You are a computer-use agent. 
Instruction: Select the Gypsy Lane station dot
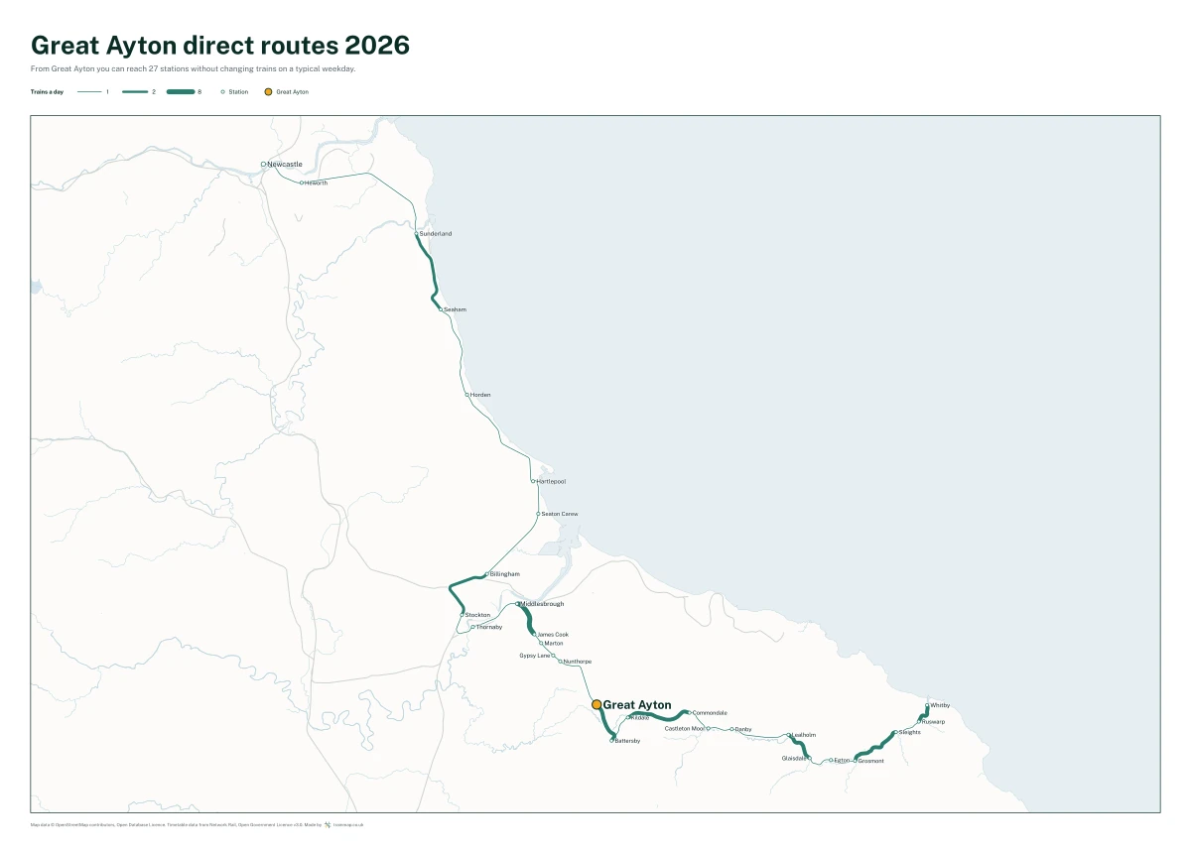pos(554,656)
